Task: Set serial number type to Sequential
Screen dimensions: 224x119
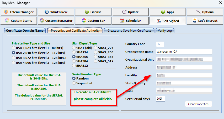Action: click(x=74, y=83)
